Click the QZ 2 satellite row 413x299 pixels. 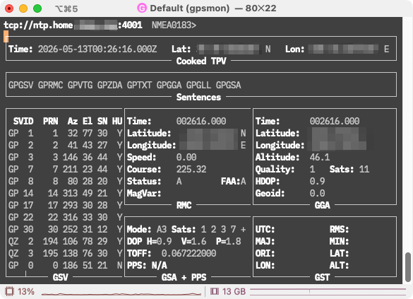coord(66,241)
